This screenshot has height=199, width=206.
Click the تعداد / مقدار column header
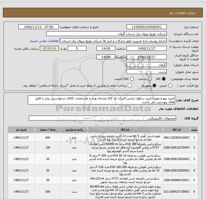tap(48, 130)
